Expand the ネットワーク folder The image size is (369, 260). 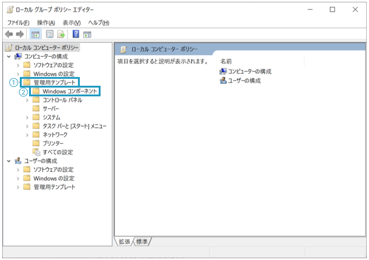27,135
